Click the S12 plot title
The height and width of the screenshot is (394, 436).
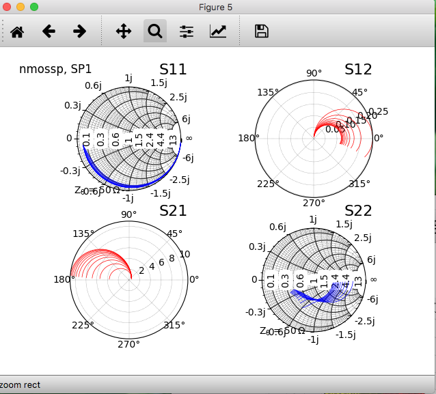click(x=358, y=69)
